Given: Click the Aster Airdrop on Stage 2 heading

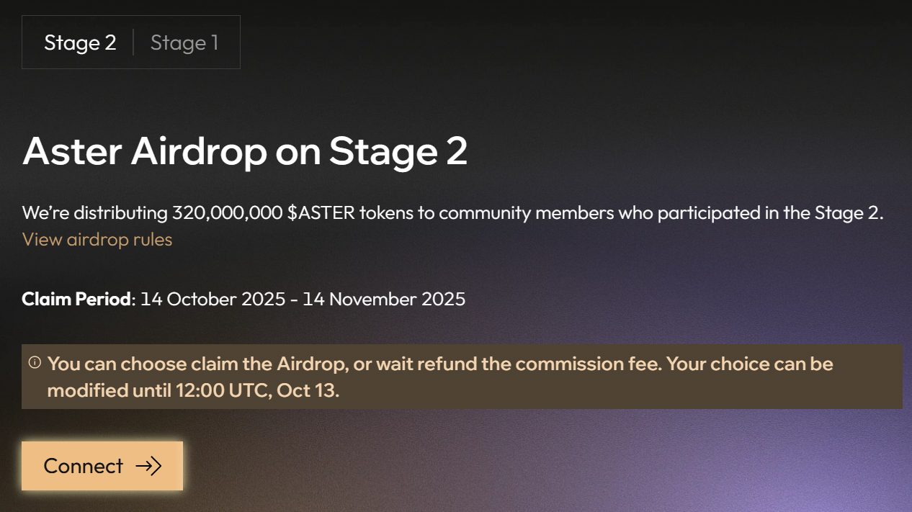Looking at the screenshot, I should [x=245, y=151].
